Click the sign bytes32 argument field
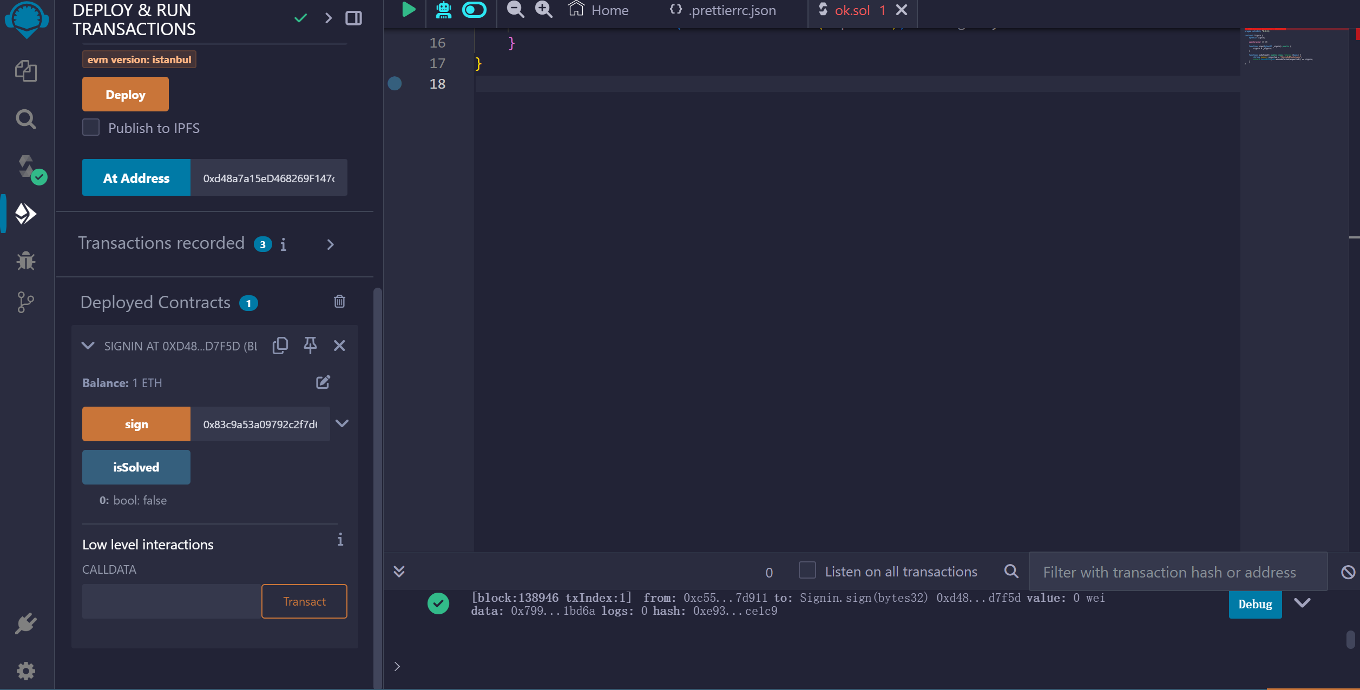Screen dimensions: 1360x690 coord(260,424)
